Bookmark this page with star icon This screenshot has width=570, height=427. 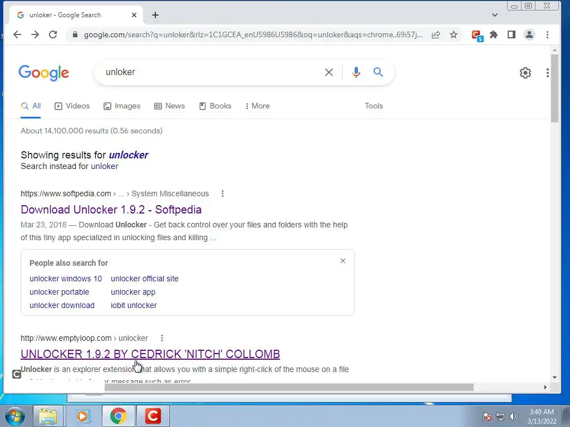(x=453, y=34)
